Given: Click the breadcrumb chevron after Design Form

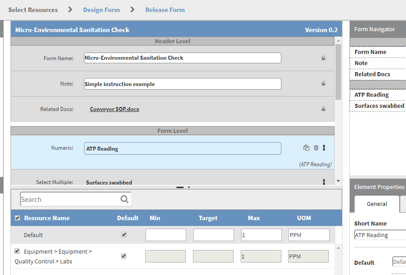Looking at the screenshot, I should (x=132, y=9).
